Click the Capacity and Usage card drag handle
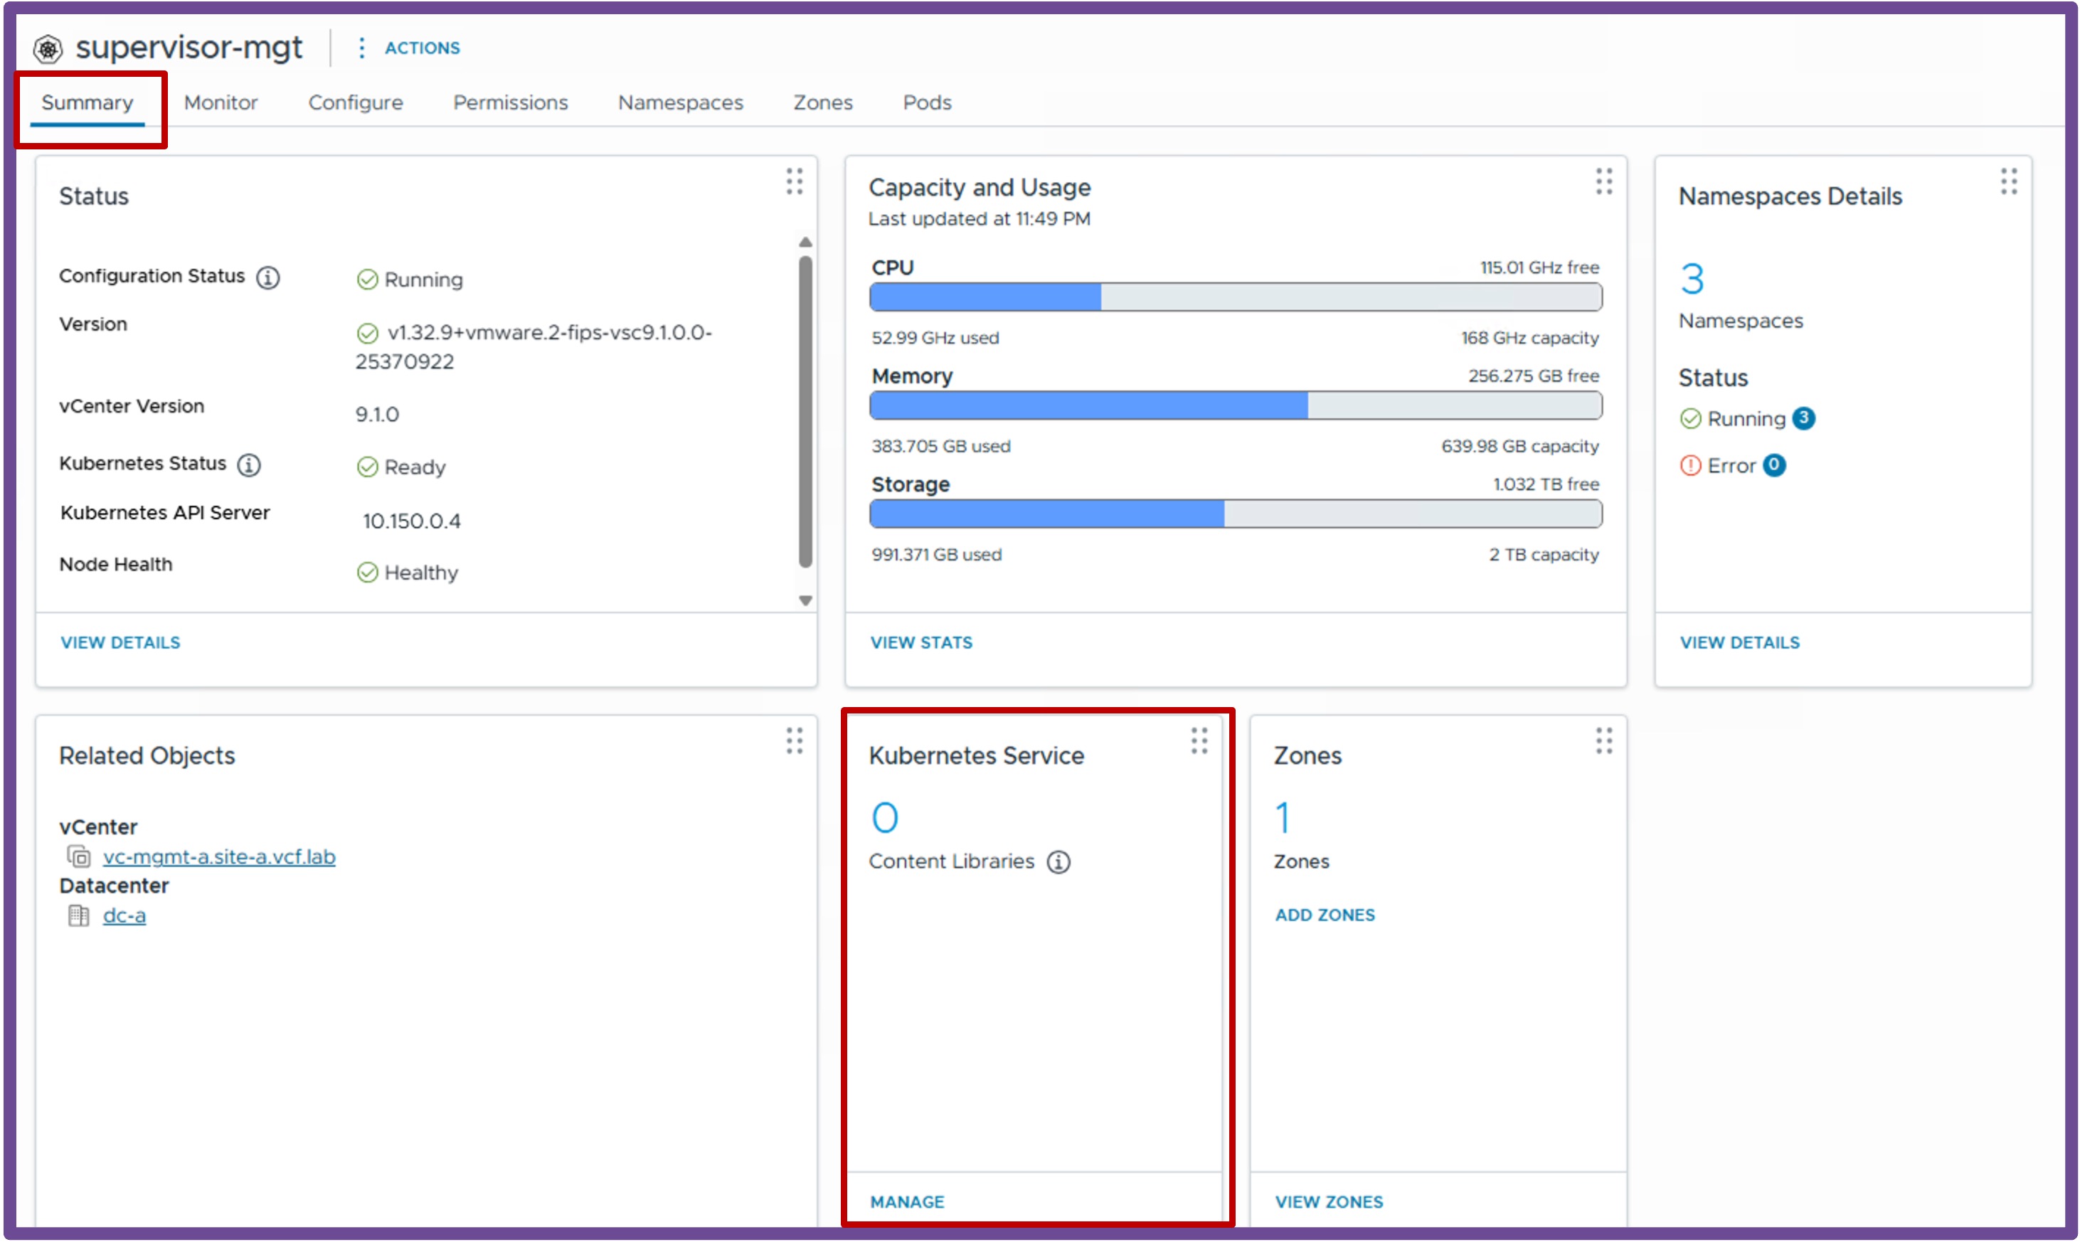This screenshot has width=2080, height=1242. tap(1603, 181)
